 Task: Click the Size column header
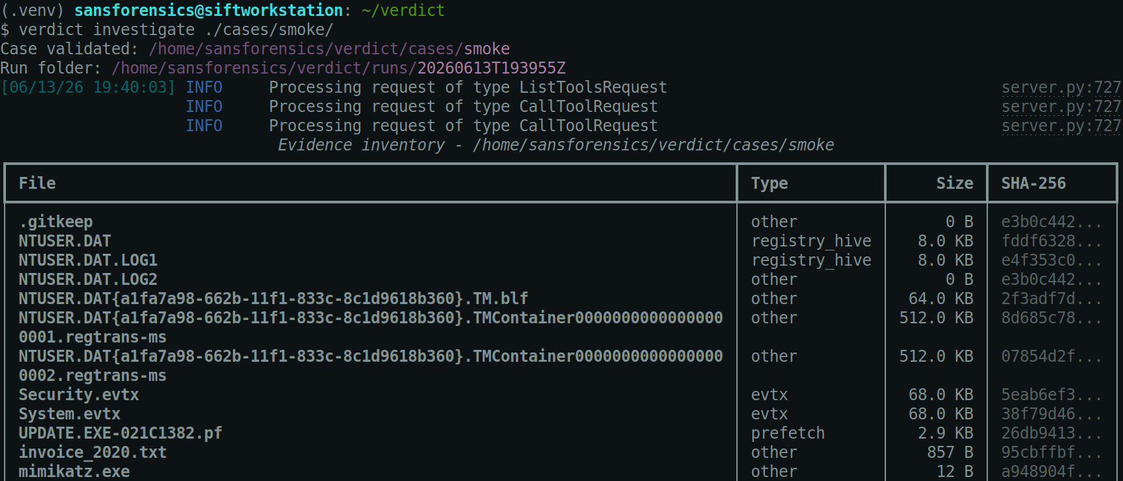pyautogui.click(x=954, y=184)
